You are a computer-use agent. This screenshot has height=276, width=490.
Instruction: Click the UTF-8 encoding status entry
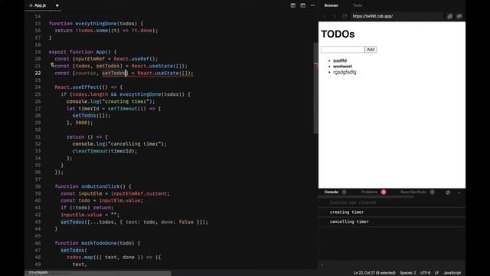425,273
